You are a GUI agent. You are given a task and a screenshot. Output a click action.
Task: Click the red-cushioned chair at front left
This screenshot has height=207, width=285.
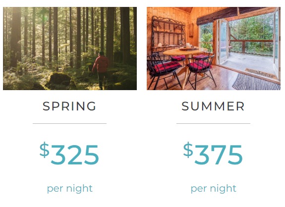[x=164, y=71]
